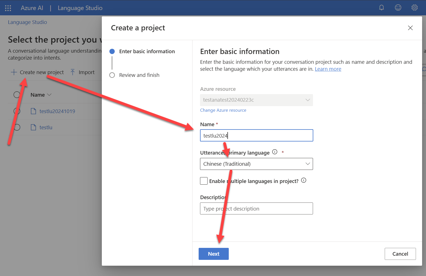The width and height of the screenshot is (426, 276).
Task: Click Change Azure resource link
Action: pyautogui.click(x=223, y=110)
